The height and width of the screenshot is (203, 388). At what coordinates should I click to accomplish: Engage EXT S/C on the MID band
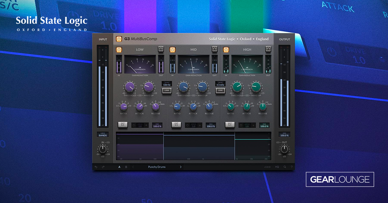176,125
